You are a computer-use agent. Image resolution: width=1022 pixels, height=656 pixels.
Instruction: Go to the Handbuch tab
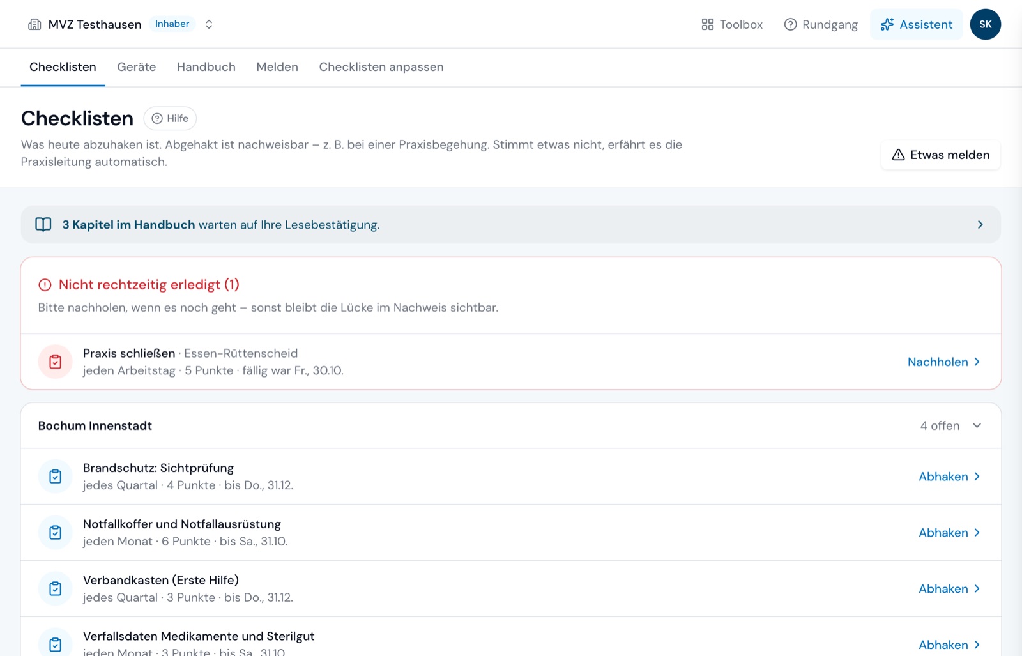(206, 67)
